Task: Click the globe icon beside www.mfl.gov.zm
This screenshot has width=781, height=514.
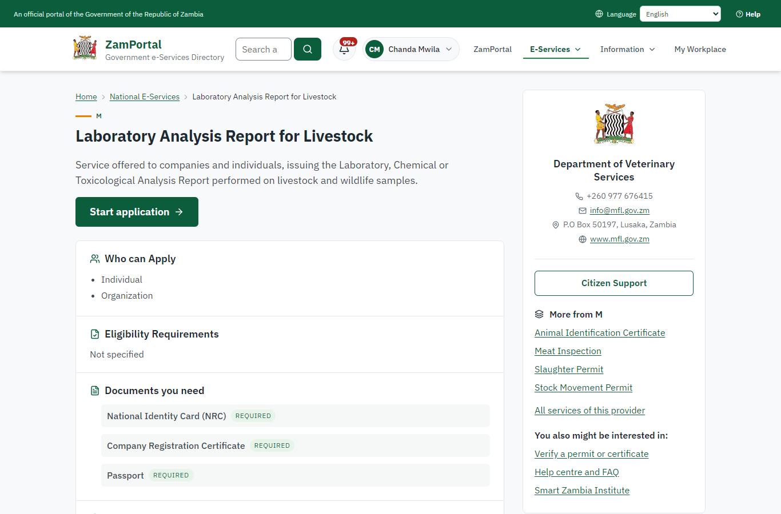Action: coord(583,239)
